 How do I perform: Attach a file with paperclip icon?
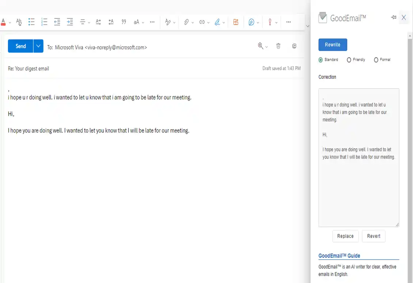(x=186, y=22)
